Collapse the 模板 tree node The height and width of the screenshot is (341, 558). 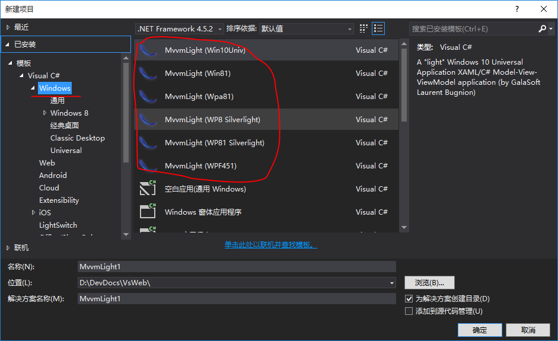[10, 63]
